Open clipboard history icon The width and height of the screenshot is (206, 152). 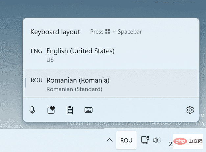pyautogui.click(x=69, y=110)
